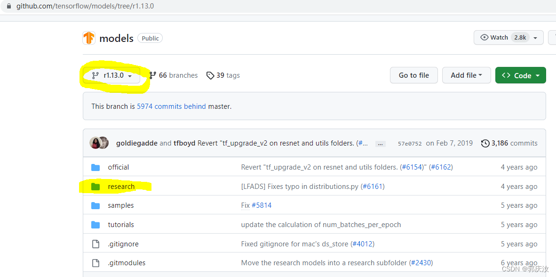Click the Watch button
This screenshot has height=277, width=556.
[x=508, y=38]
